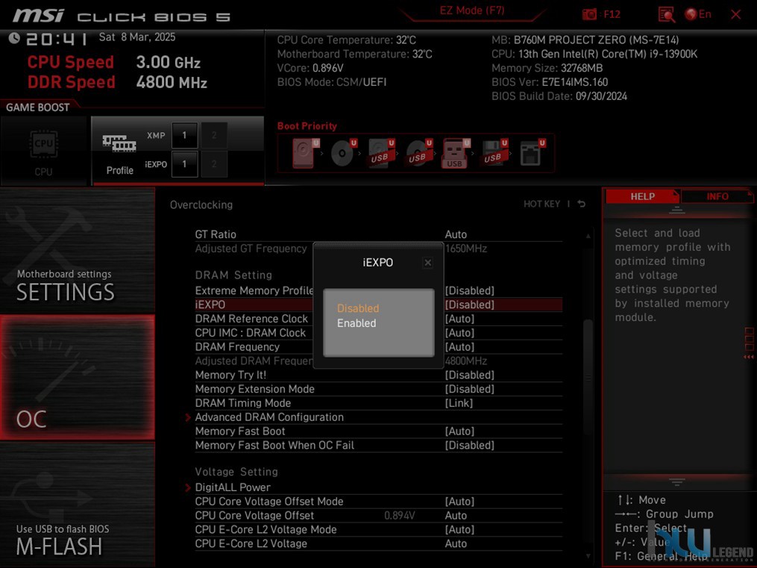Open Memory Fast Boot When OC Fail value
757x568 pixels.
[x=469, y=445]
